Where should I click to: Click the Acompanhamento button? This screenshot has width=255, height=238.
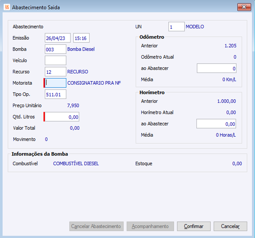tap(150, 226)
